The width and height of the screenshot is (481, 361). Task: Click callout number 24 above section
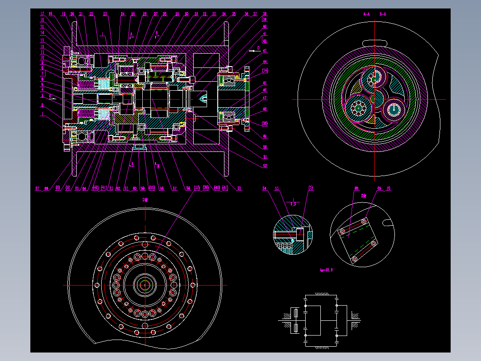click(123, 14)
